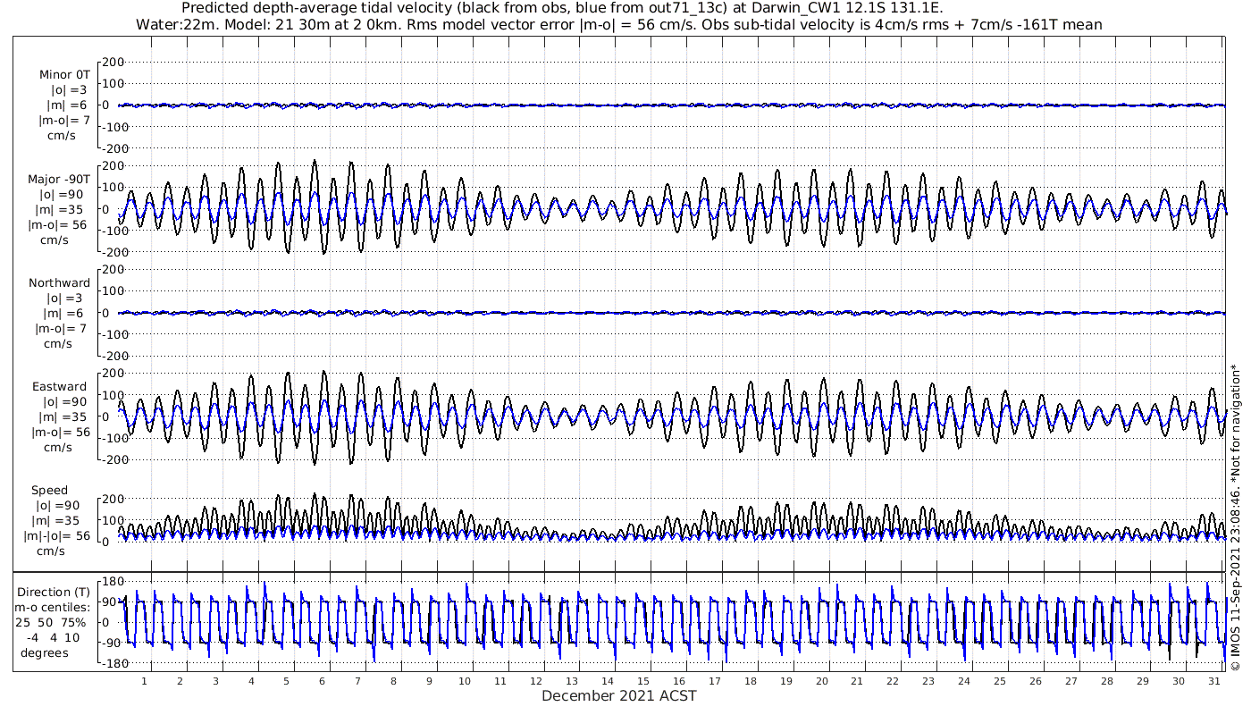The image size is (1251, 715).
Task: Click "|m-o|= 7" in the Minor 0T panel
Action: pyautogui.click(x=63, y=121)
